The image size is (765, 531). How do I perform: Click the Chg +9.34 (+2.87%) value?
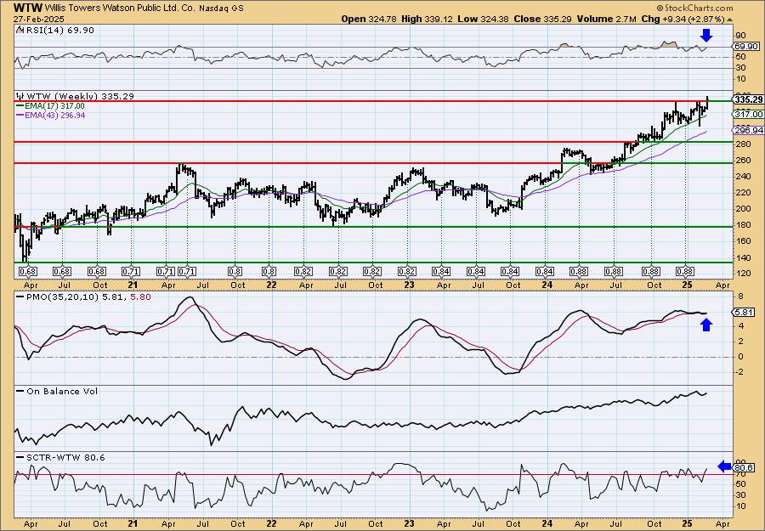[683, 19]
